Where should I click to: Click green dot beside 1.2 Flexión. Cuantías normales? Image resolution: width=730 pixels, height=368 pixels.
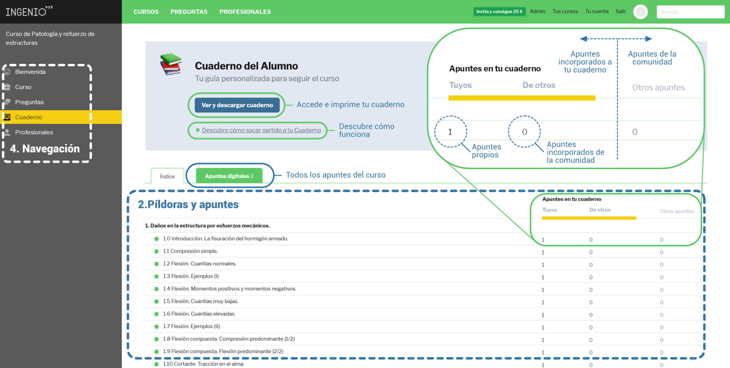156,264
